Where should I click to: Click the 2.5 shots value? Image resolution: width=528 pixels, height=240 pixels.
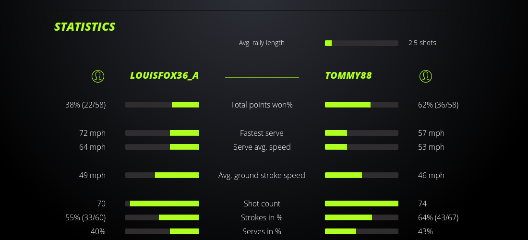click(x=422, y=43)
